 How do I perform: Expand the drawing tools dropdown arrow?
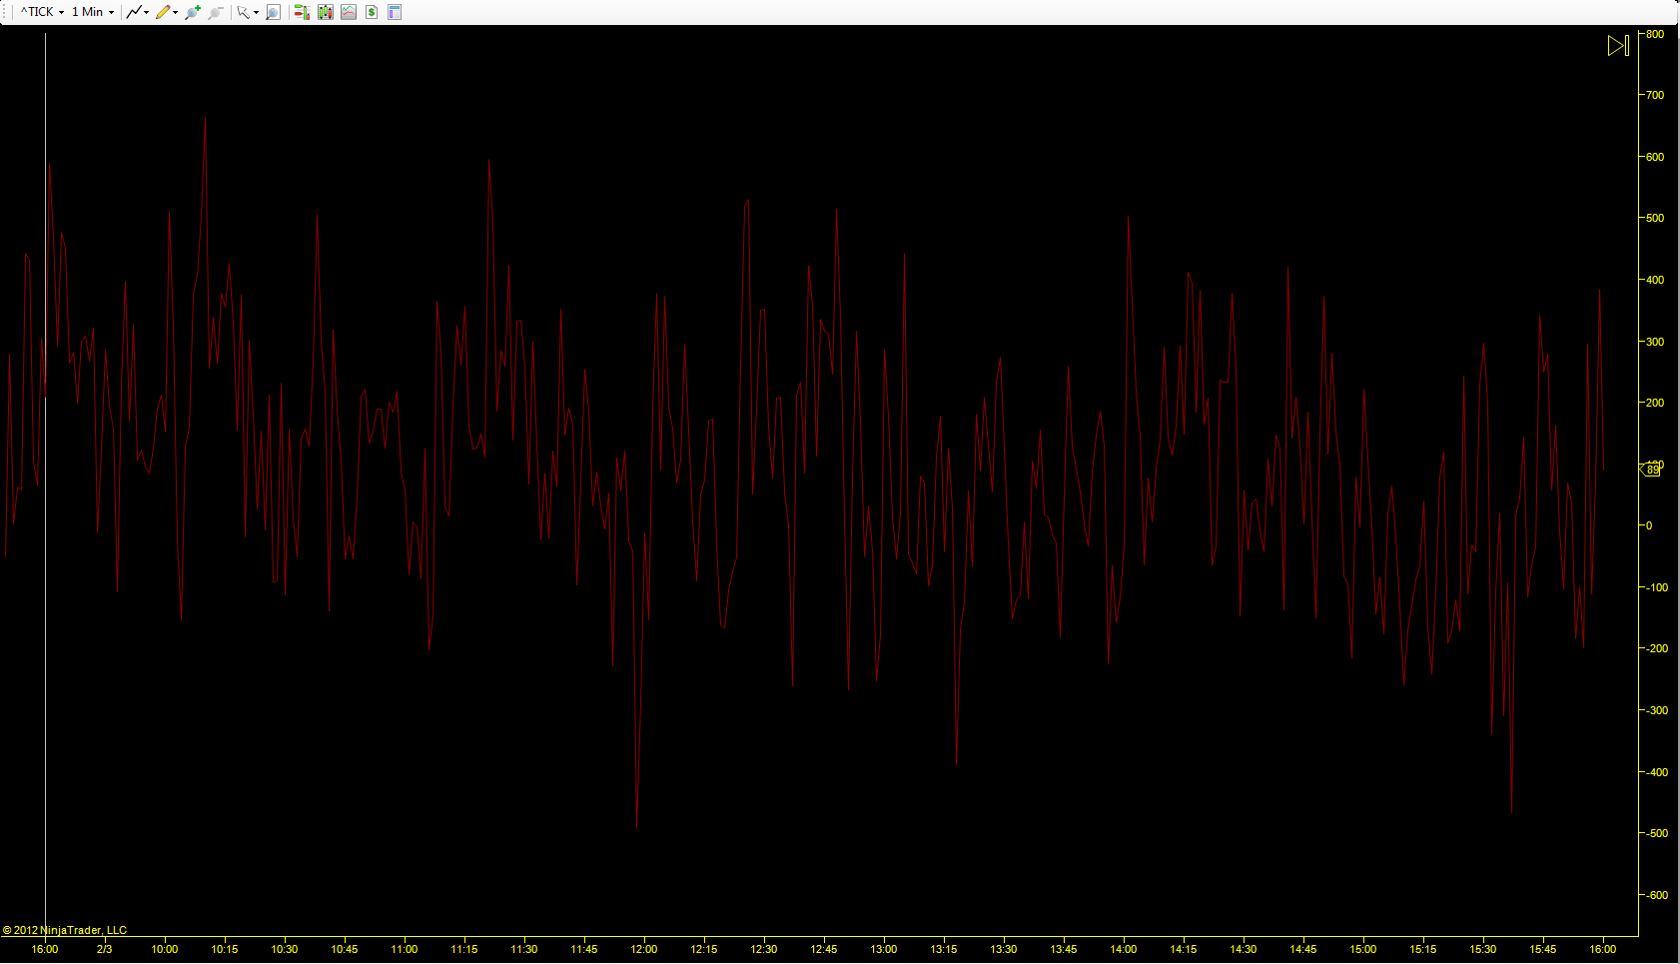[176, 12]
